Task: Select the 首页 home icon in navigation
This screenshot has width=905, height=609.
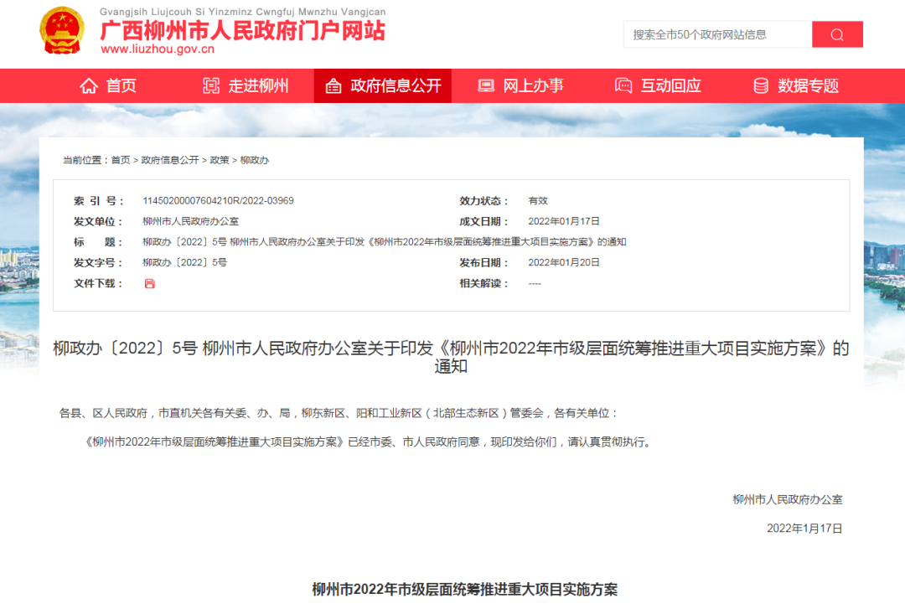Action: tap(88, 85)
